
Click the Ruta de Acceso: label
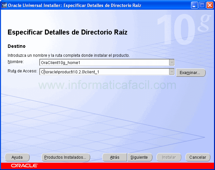click(x=23, y=71)
